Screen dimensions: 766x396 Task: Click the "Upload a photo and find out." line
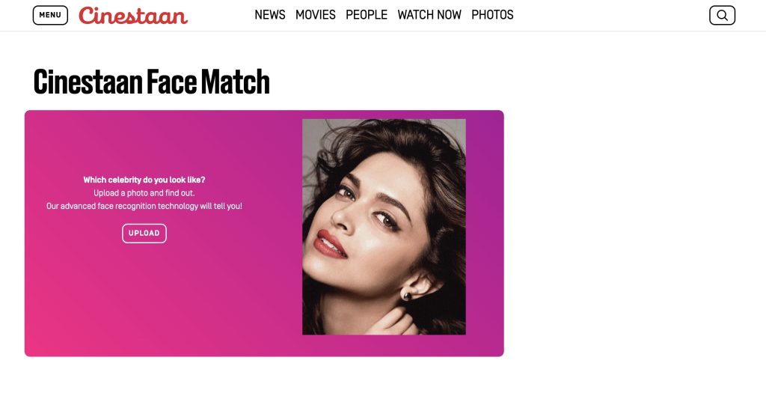pos(144,193)
